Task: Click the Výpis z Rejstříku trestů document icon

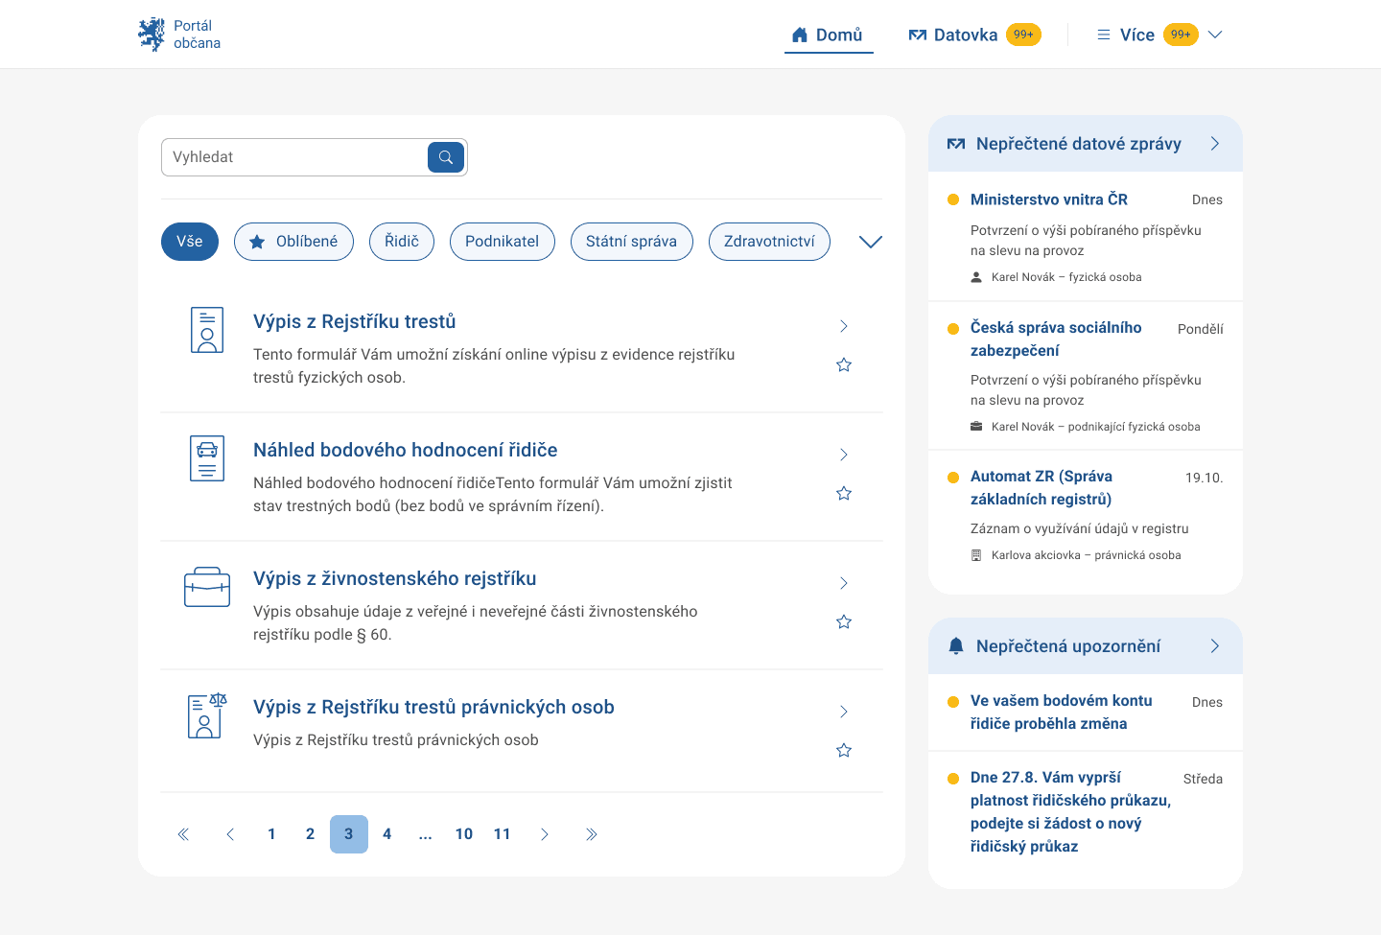Action: pyautogui.click(x=206, y=329)
